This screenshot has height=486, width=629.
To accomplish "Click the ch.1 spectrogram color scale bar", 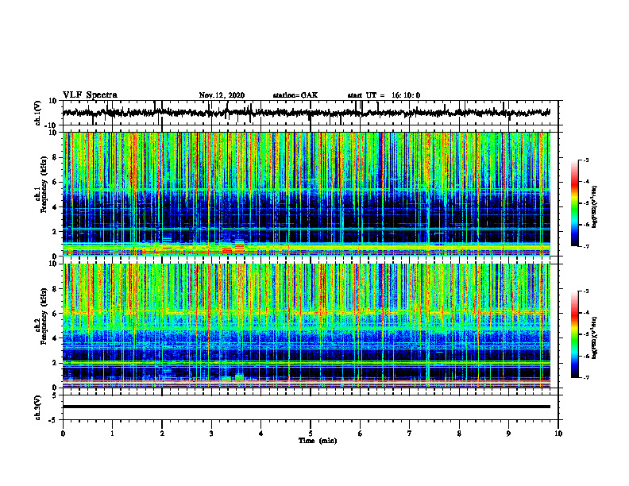I will 574,203.
